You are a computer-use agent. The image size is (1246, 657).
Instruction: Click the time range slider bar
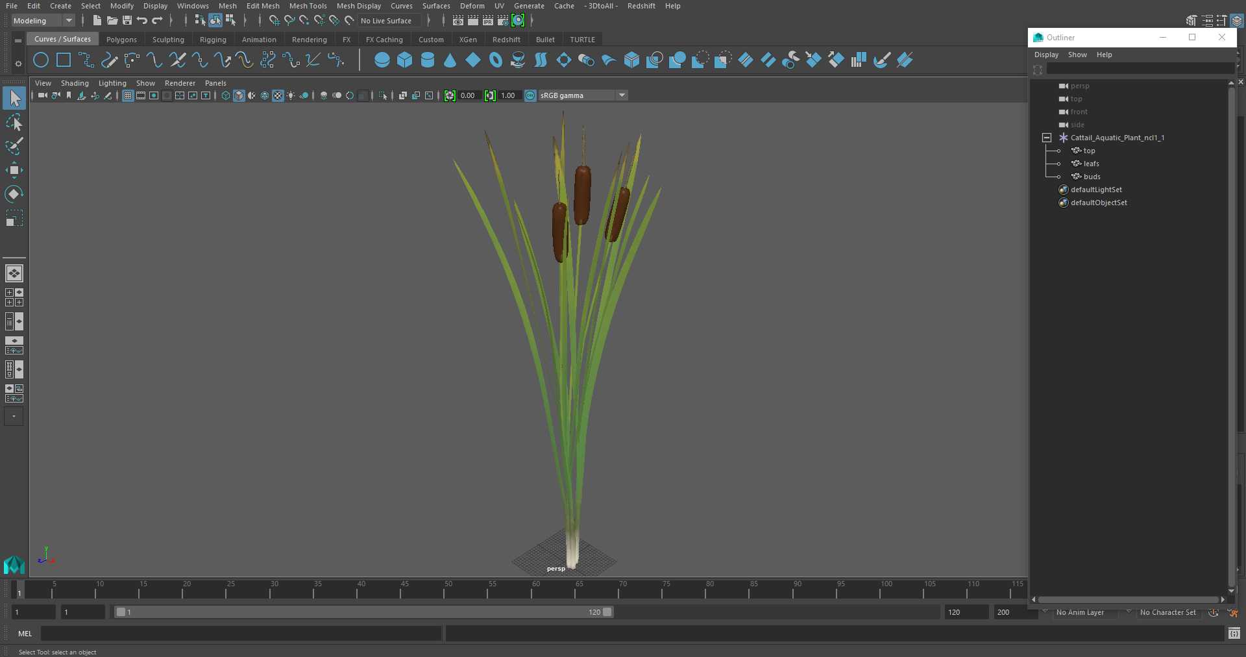tap(363, 612)
